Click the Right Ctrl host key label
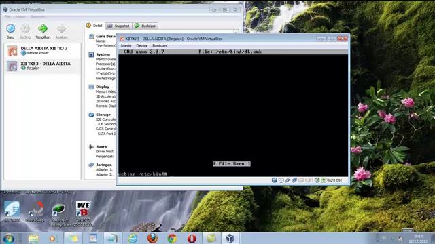This screenshot has height=244, width=435. [x=334, y=180]
